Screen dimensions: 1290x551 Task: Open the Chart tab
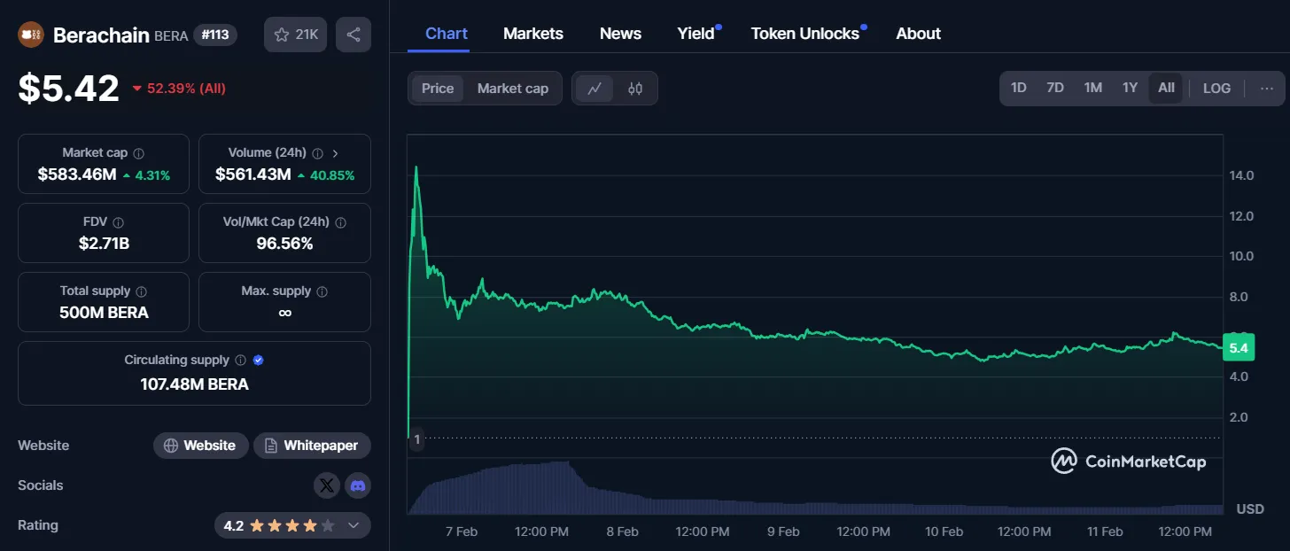(447, 34)
